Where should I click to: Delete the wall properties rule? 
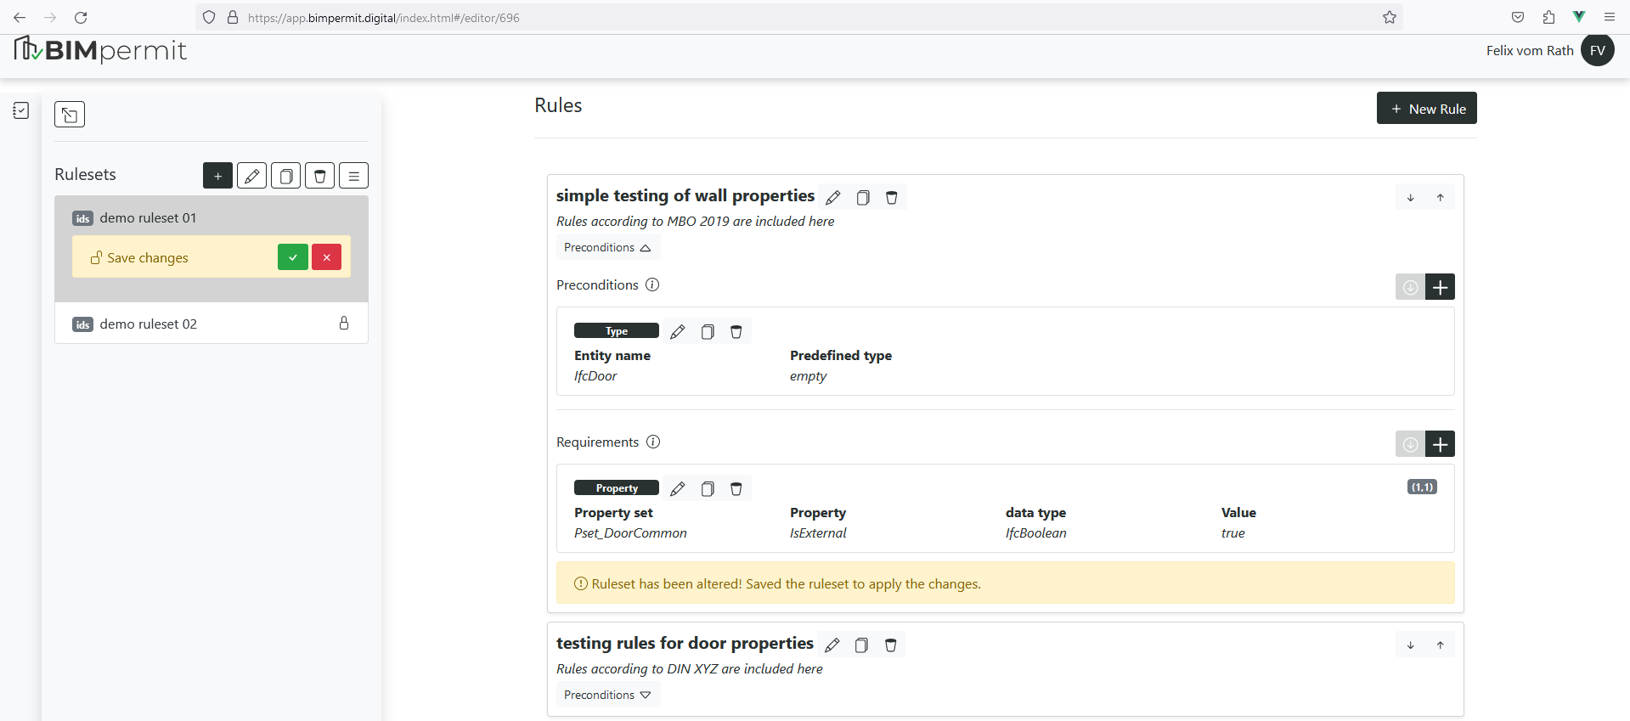tap(892, 197)
